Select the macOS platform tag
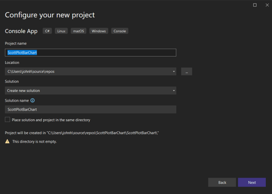 point(78,31)
